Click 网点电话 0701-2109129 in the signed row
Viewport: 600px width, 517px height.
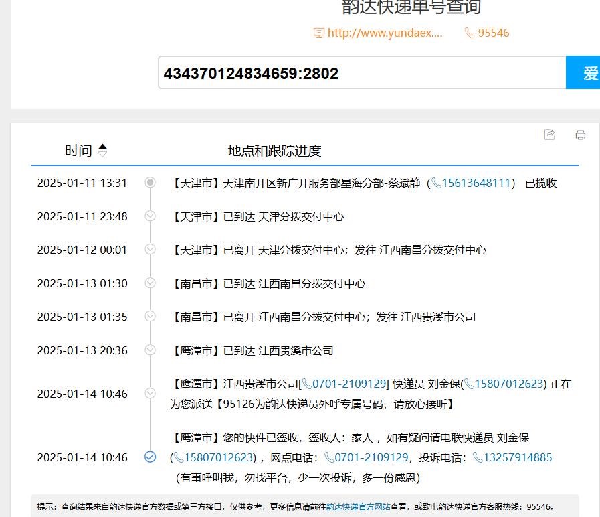371,457
